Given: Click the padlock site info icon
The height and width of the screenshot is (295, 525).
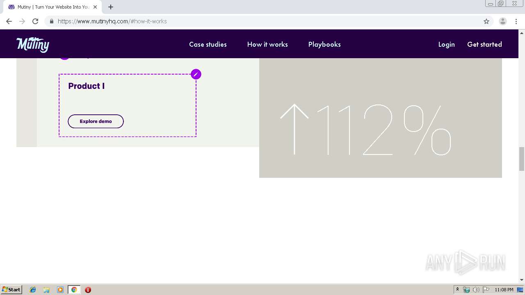Looking at the screenshot, I should tap(52, 21).
